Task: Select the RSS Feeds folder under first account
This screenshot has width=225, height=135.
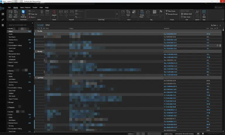Action: 12,57
